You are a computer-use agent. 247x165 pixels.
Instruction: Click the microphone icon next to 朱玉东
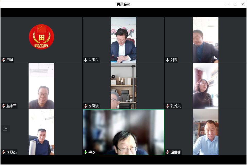(85, 60)
